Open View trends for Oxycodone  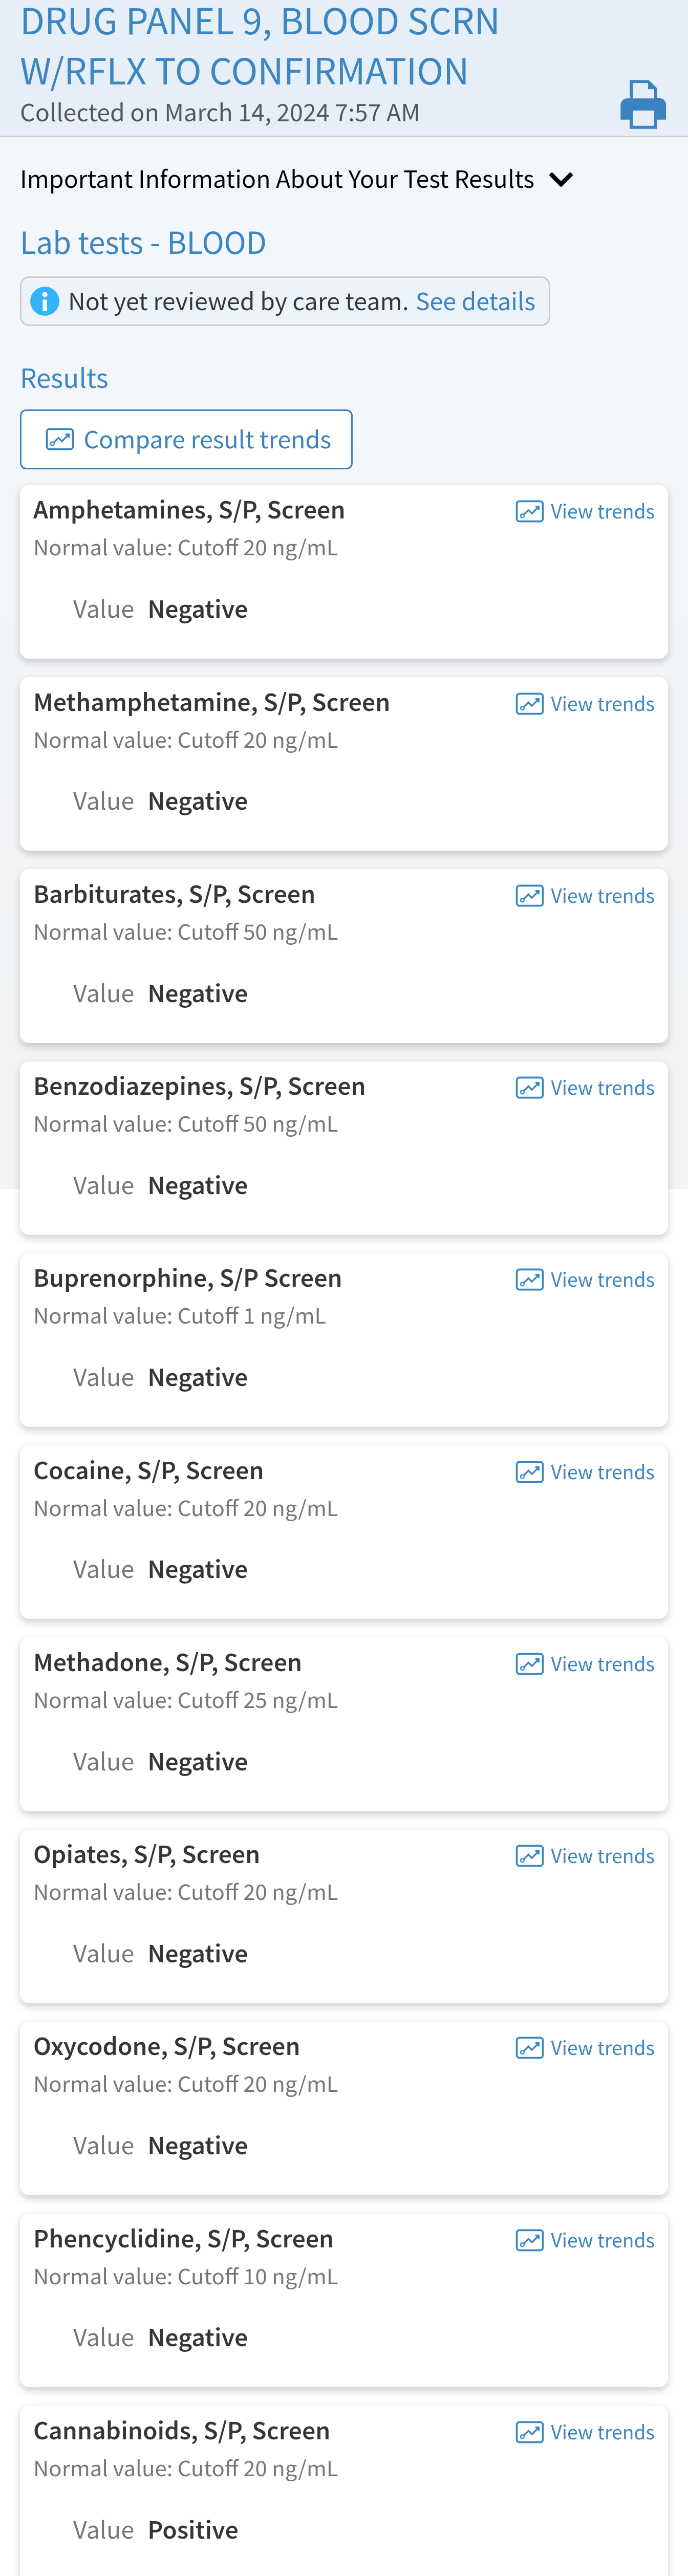602,2048
